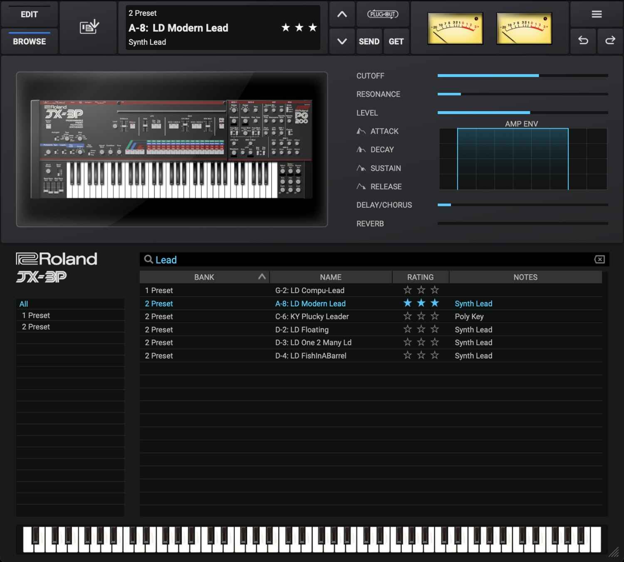Rate D-4: LD FishInABarrel three stars
The height and width of the screenshot is (562, 624).
pyautogui.click(x=435, y=355)
